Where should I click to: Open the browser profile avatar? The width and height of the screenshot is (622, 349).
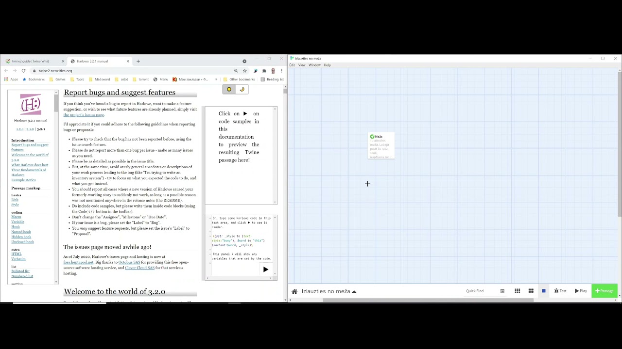[x=273, y=71]
